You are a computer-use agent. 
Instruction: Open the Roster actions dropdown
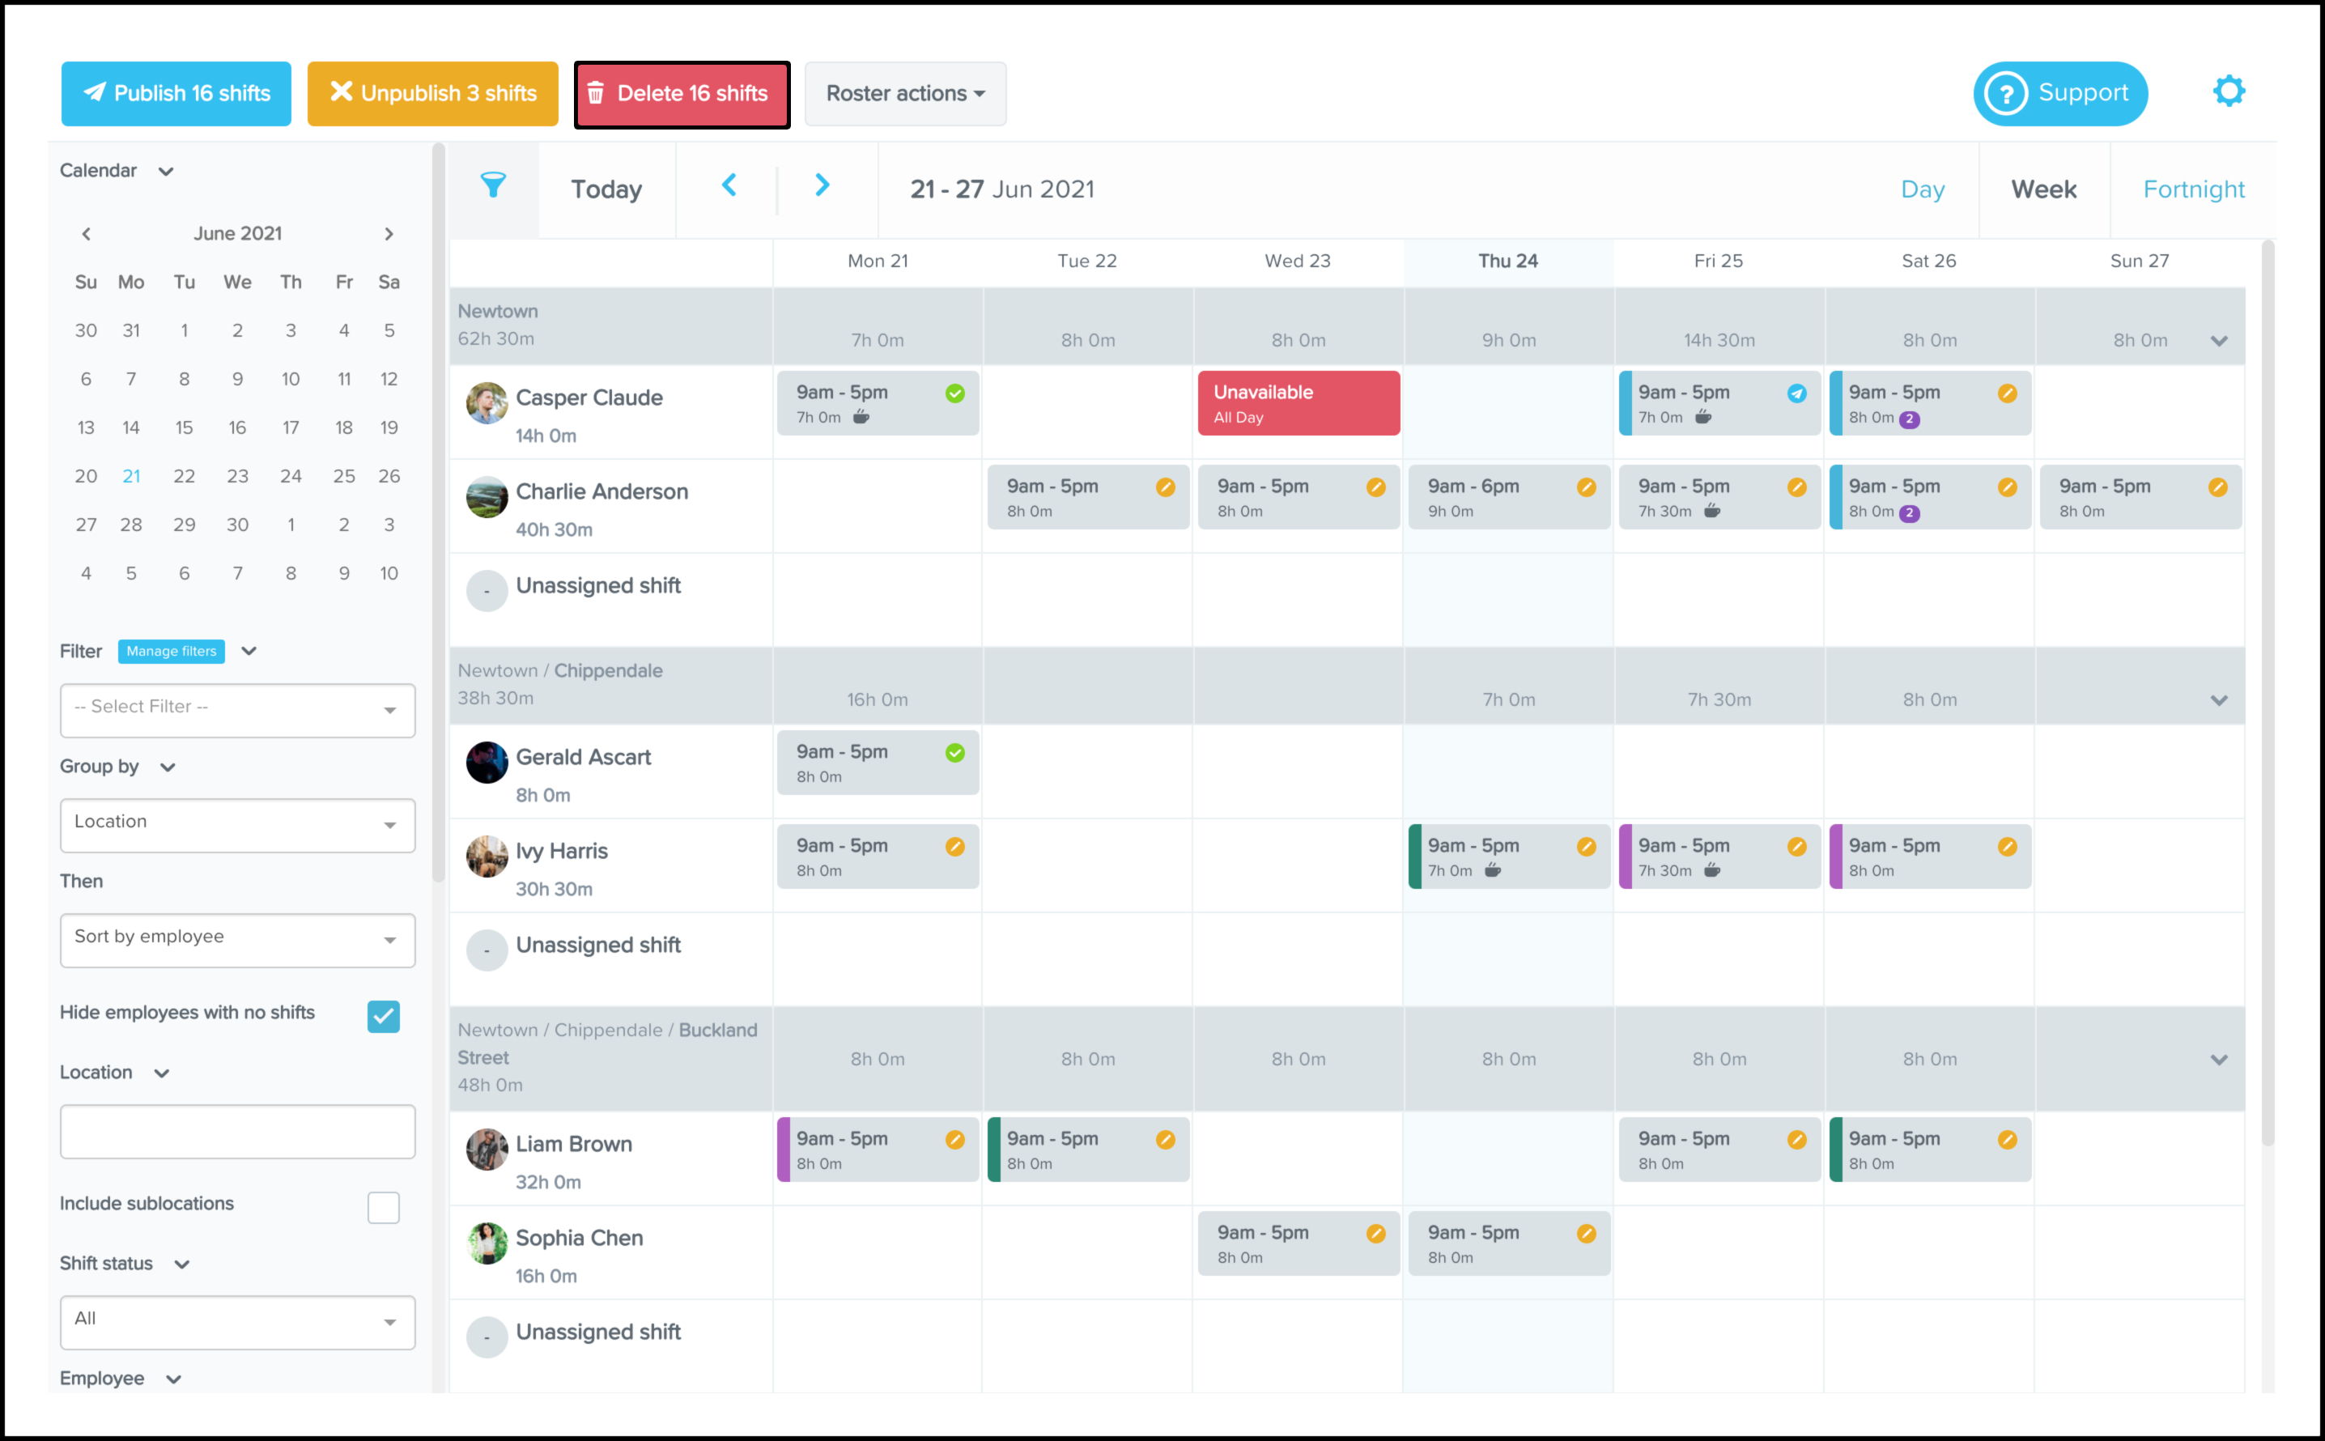tap(904, 93)
